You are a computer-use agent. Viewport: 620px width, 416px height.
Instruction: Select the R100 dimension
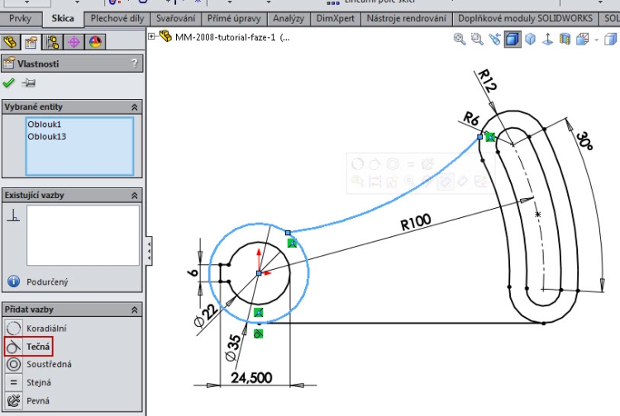pos(415,222)
